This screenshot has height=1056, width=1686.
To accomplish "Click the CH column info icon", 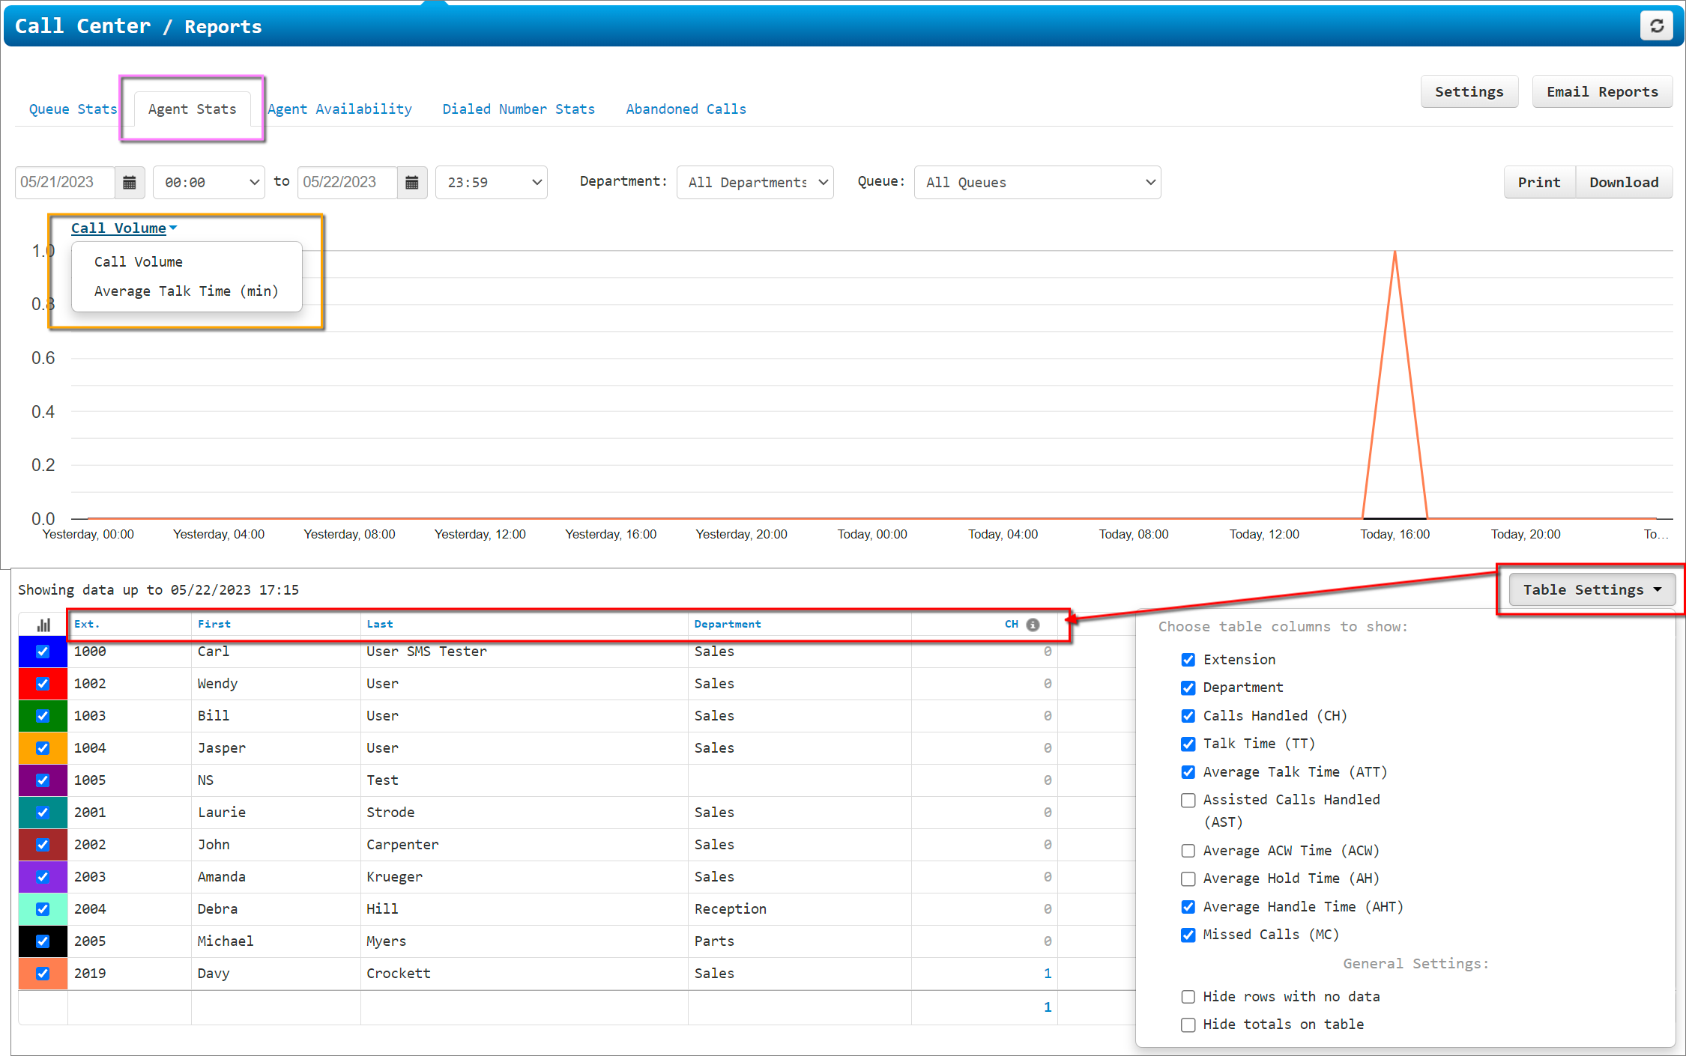I will tap(1033, 624).
